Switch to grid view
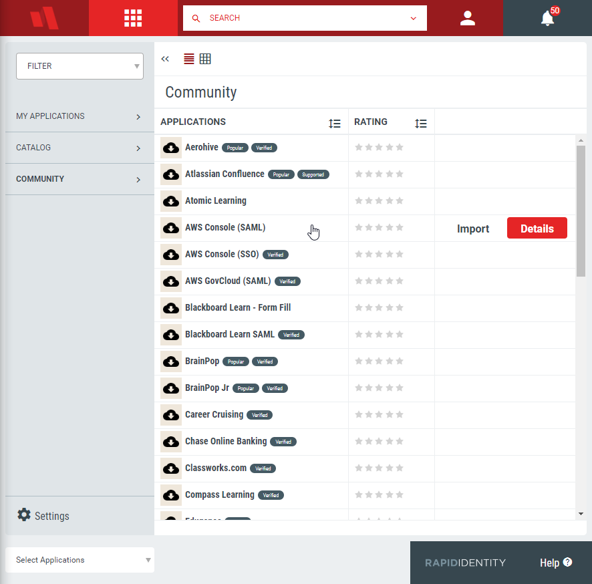592x584 pixels. [205, 59]
